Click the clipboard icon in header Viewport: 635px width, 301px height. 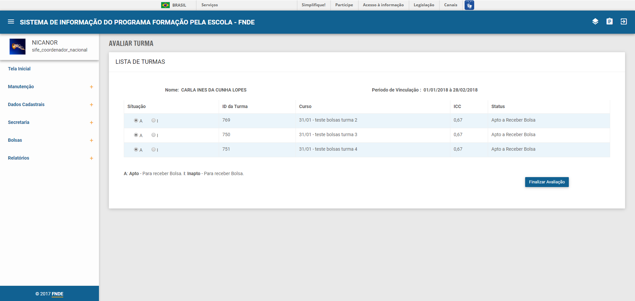tap(609, 22)
